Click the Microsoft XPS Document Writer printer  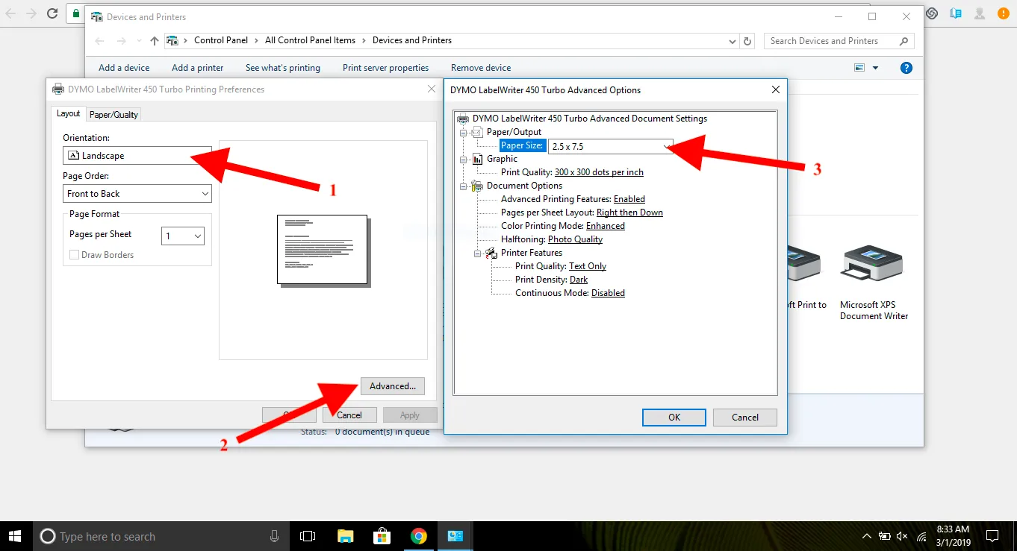(x=874, y=284)
